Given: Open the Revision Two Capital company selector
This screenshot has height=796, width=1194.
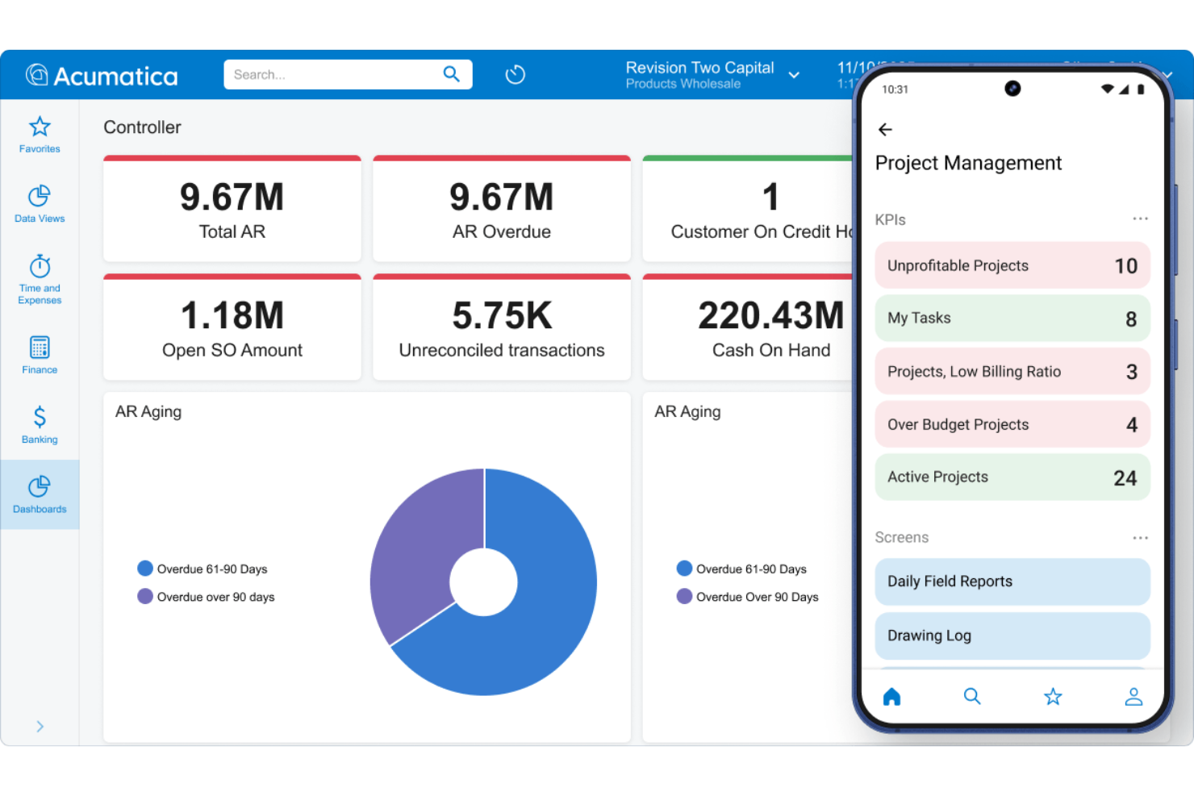Looking at the screenshot, I should 795,75.
